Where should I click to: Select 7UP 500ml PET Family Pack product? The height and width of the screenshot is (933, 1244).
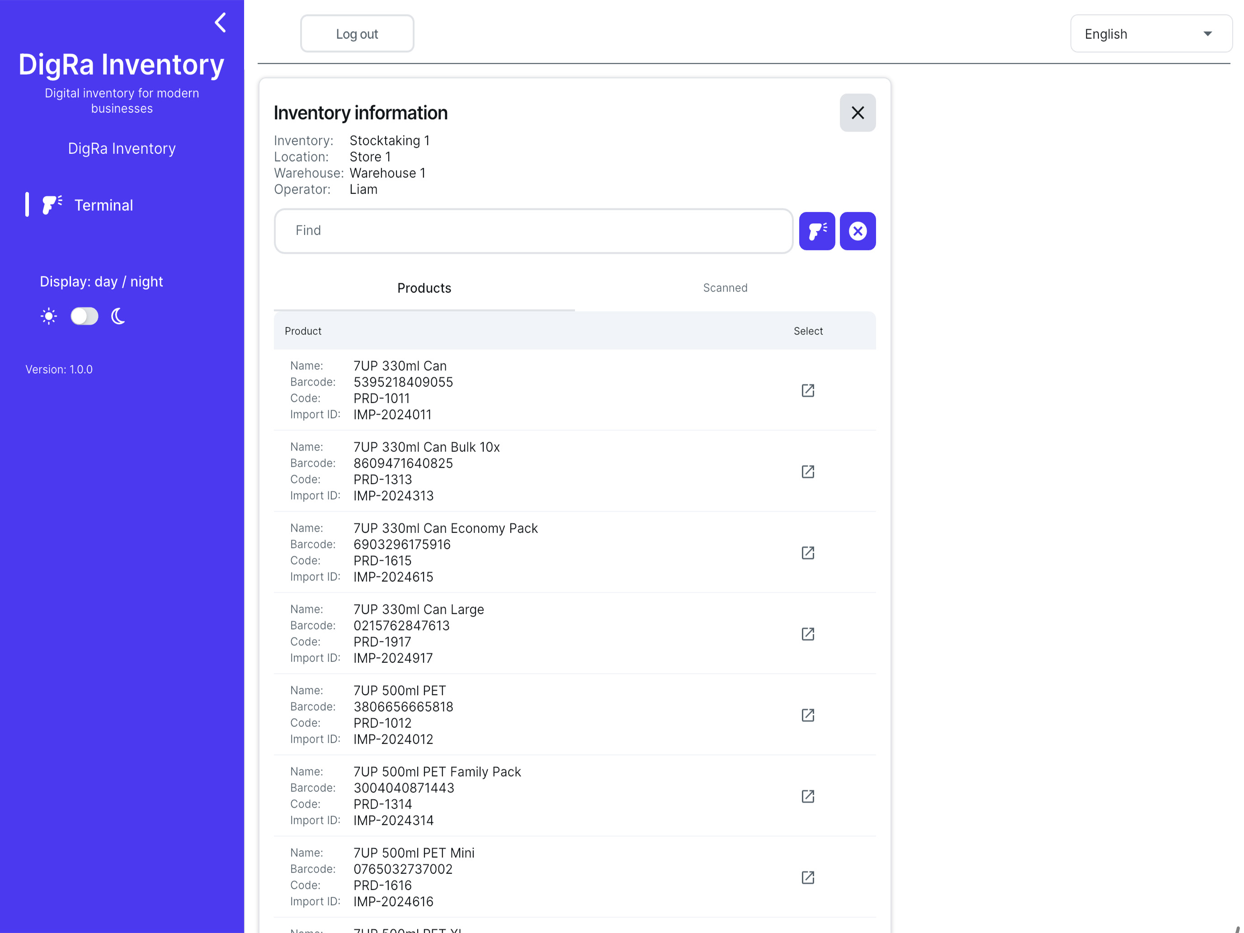808,796
